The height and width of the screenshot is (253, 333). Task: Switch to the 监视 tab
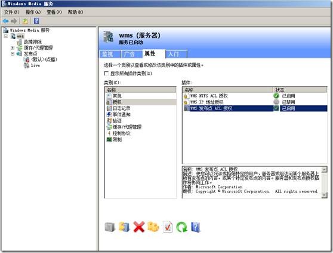(110, 54)
